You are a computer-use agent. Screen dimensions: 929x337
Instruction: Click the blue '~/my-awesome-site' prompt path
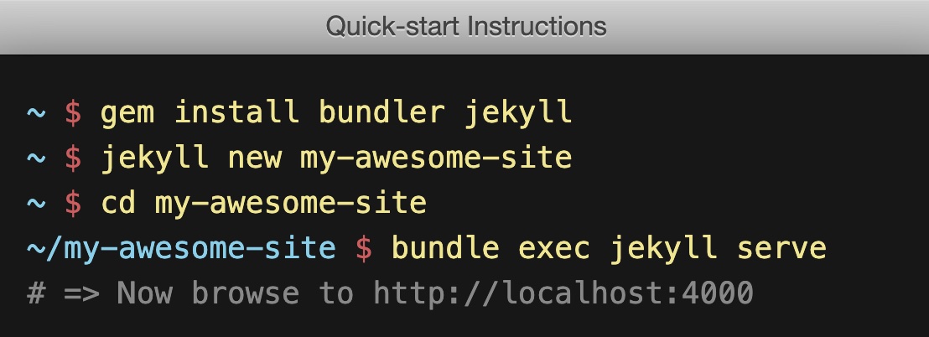coord(181,248)
